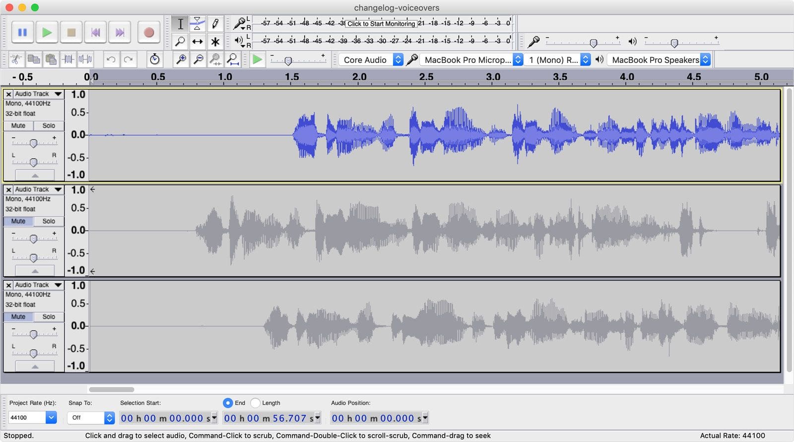
Task: Start playback with the green Play button
Action: coord(47,33)
